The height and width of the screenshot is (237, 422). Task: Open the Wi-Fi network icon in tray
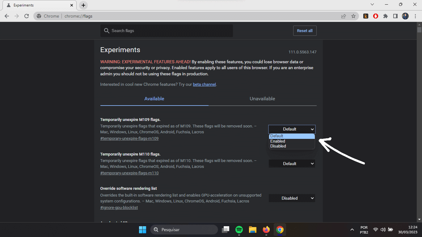pyautogui.click(x=376, y=230)
